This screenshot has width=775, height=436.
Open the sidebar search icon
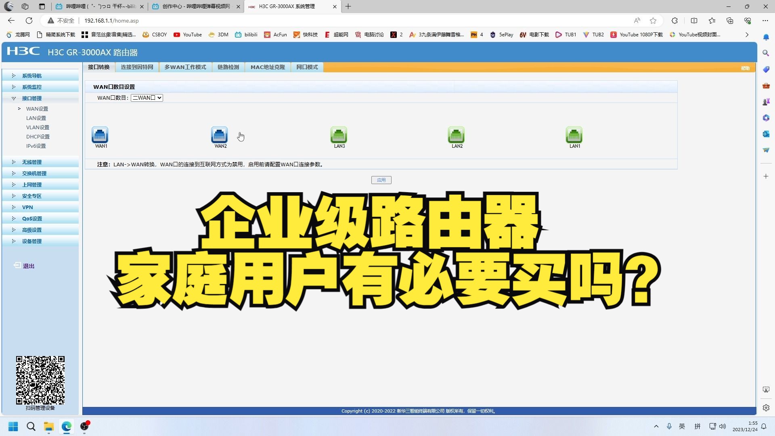point(766,53)
